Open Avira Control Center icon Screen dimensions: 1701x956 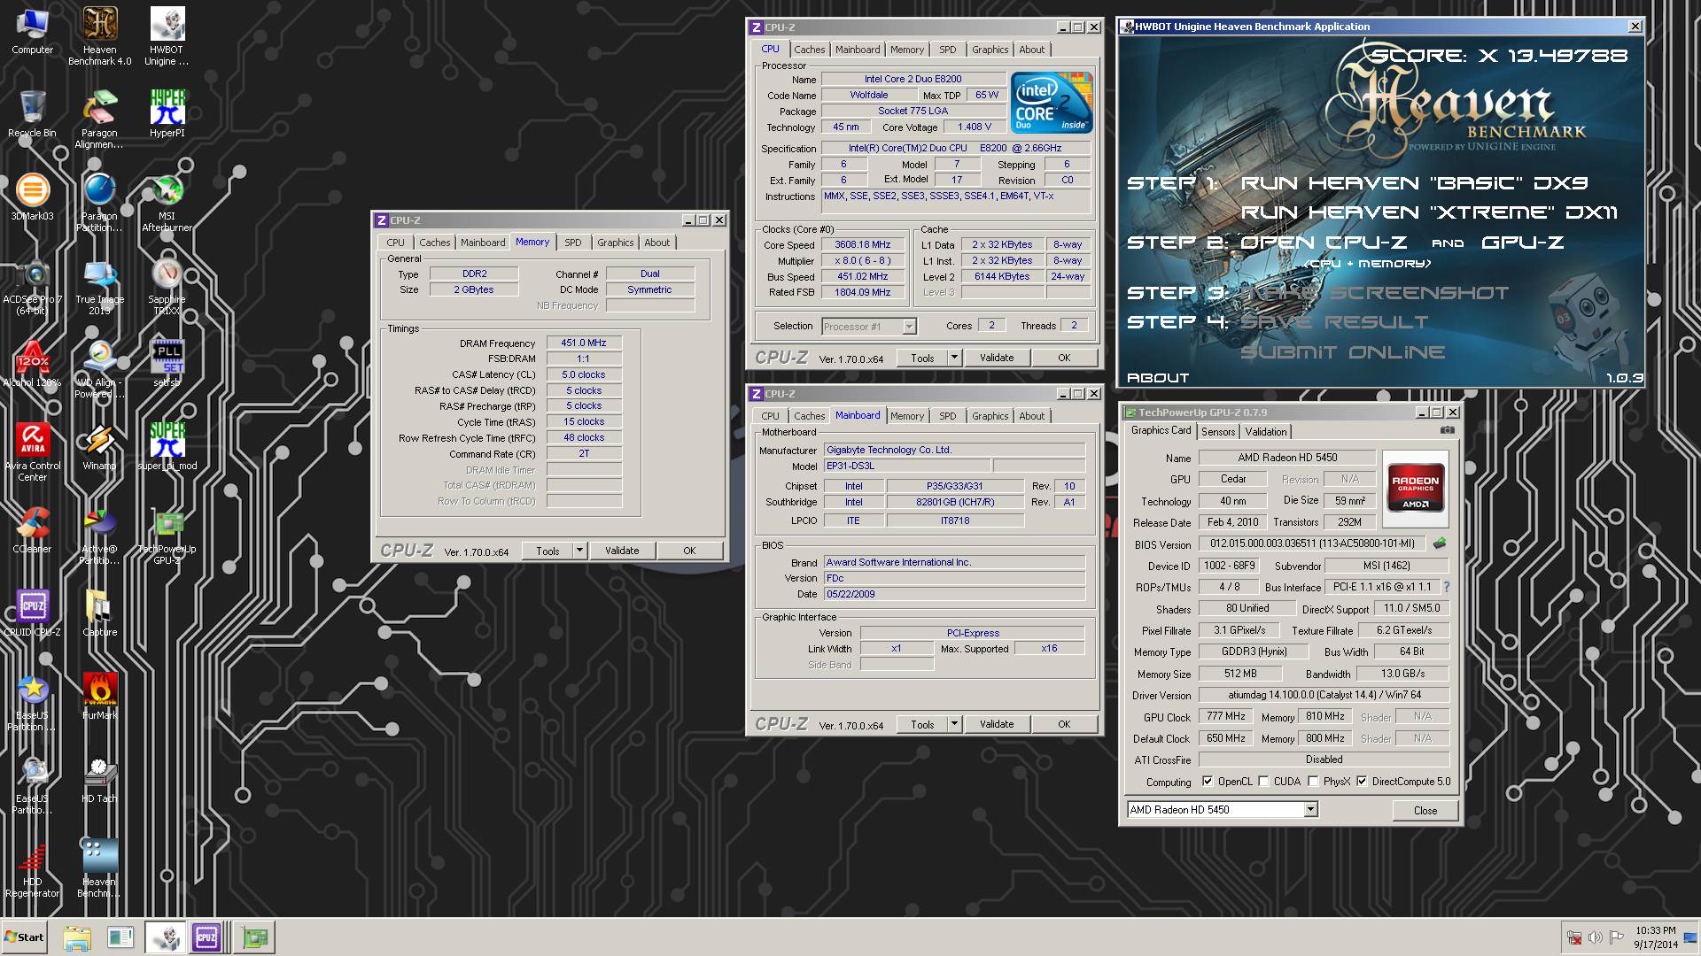coord(32,452)
